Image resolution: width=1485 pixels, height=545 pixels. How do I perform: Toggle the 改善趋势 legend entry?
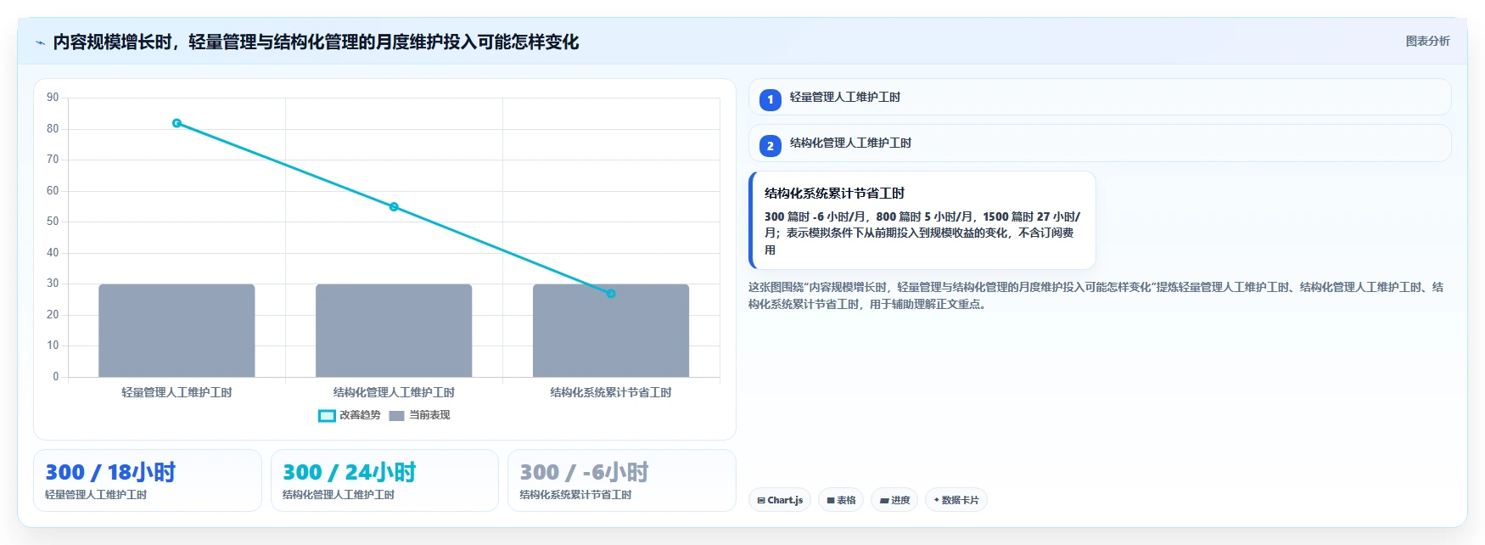click(349, 415)
